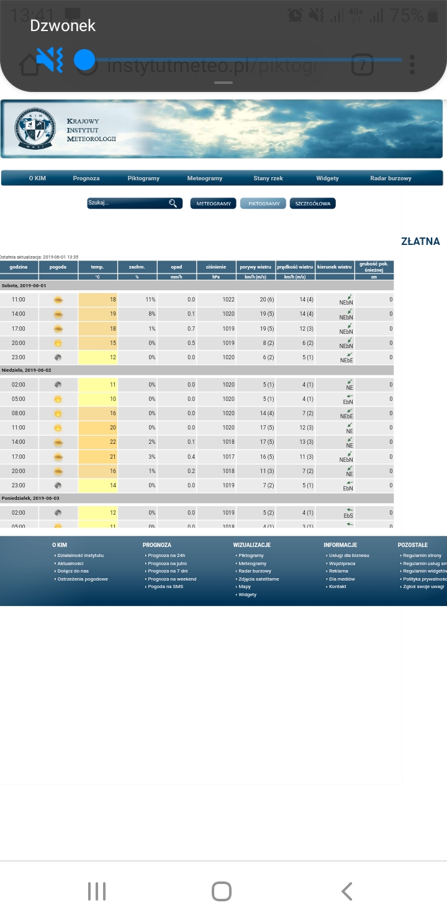Click the weather icon for Sunday 17:00
The image size is (447, 920).
pos(58,457)
